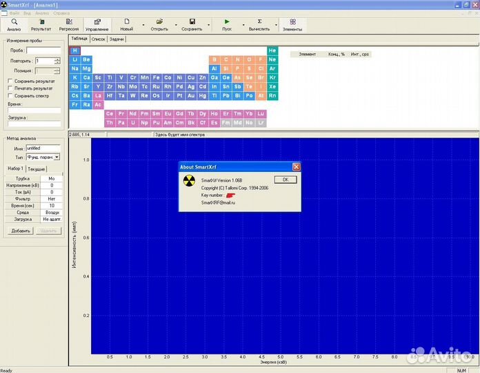
Task: Click the Конц., % column header
Action: tap(336, 55)
